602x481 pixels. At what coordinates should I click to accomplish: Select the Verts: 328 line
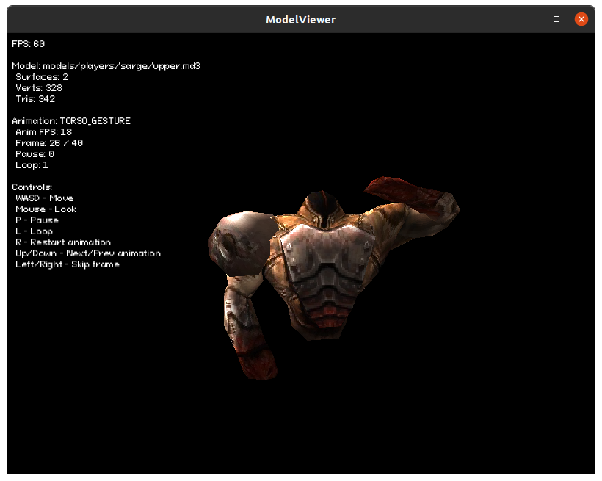coord(39,88)
